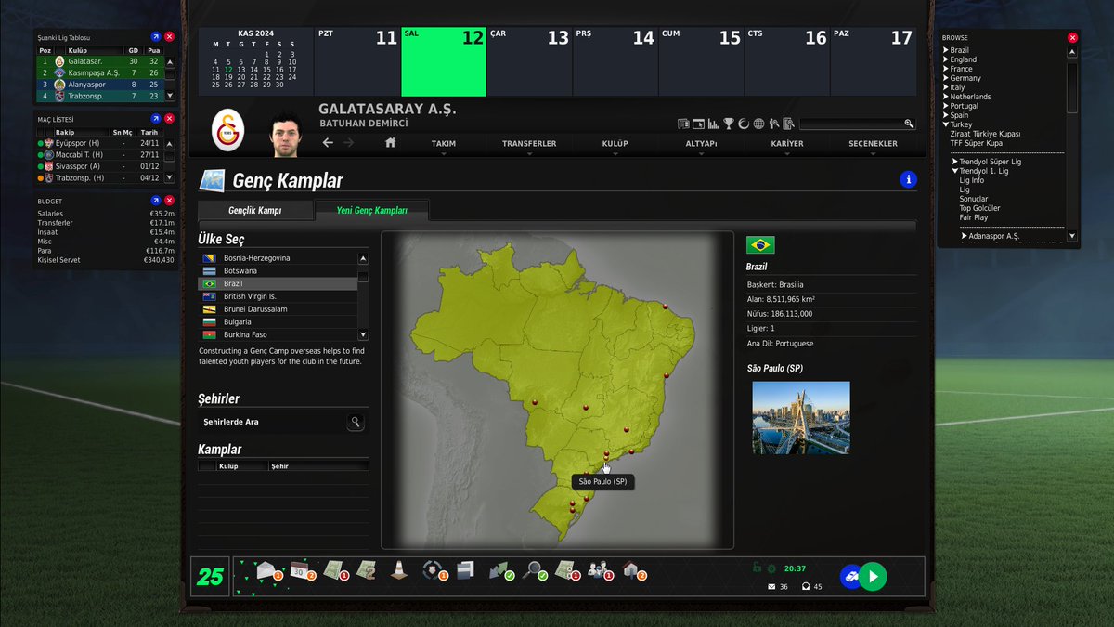Image resolution: width=1114 pixels, height=627 pixels.
Task: Open the trophy competitions icon
Action: click(729, 124)
